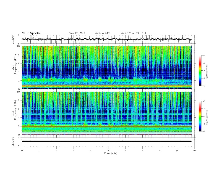Click time axis tick label "7"
This screenshot has height=169, width=219.
tap(143, 150)
